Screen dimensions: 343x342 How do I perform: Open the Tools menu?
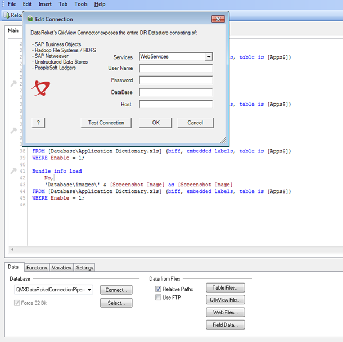pos(81,4)
